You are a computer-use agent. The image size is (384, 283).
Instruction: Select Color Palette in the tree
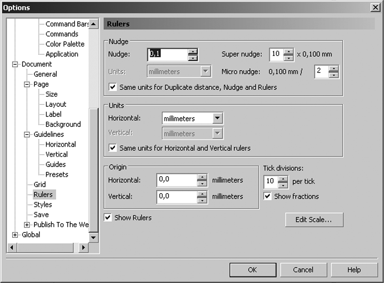[65, 44]
